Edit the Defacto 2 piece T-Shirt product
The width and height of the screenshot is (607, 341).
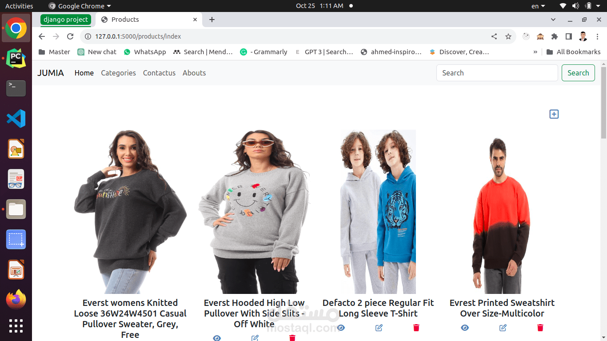point(379,328)
